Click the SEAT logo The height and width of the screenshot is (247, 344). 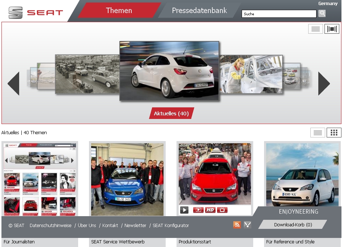[36, 13]
